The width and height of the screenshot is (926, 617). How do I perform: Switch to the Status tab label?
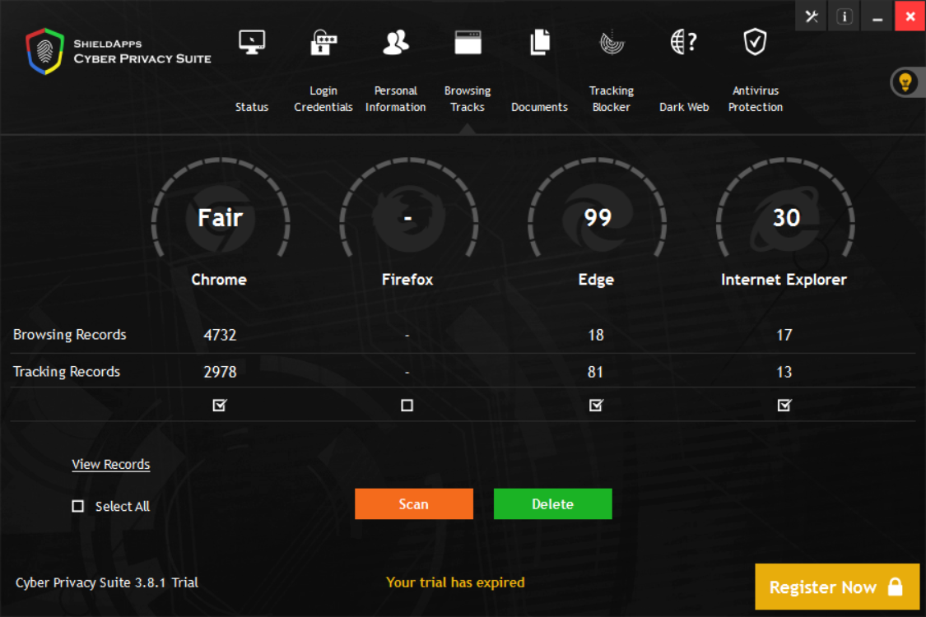pos(252,107)
